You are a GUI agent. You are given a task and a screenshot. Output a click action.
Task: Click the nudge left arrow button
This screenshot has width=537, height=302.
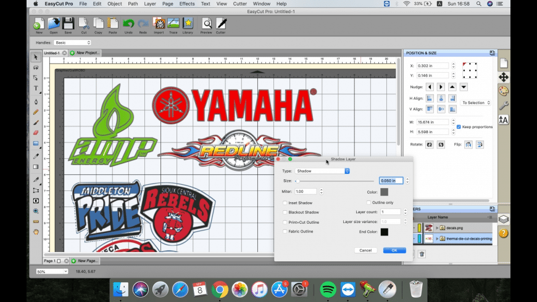[430, 87]
